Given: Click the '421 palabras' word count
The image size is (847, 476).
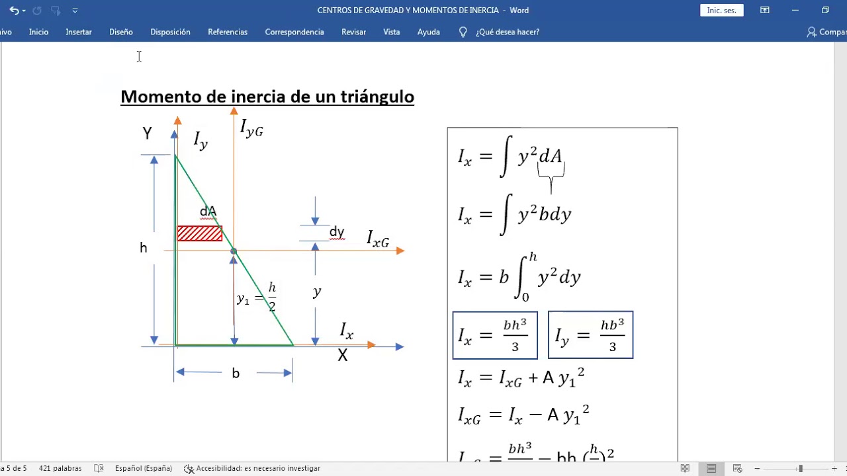Looking at the screenshot, I should pyautogui.click(x=60, y=468).
